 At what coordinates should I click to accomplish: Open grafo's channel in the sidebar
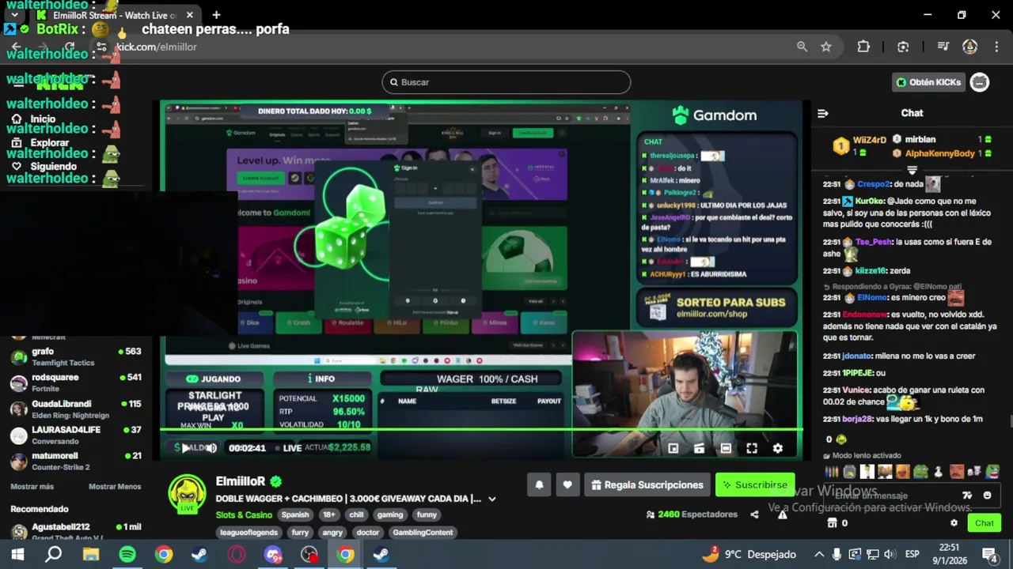(75, 356)
